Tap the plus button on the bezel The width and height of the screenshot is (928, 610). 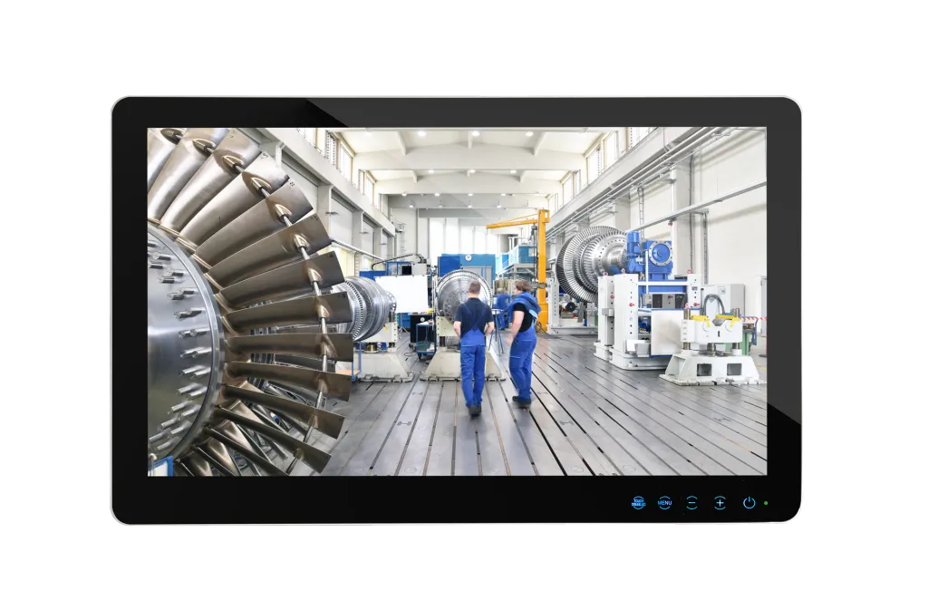point(720,503)
